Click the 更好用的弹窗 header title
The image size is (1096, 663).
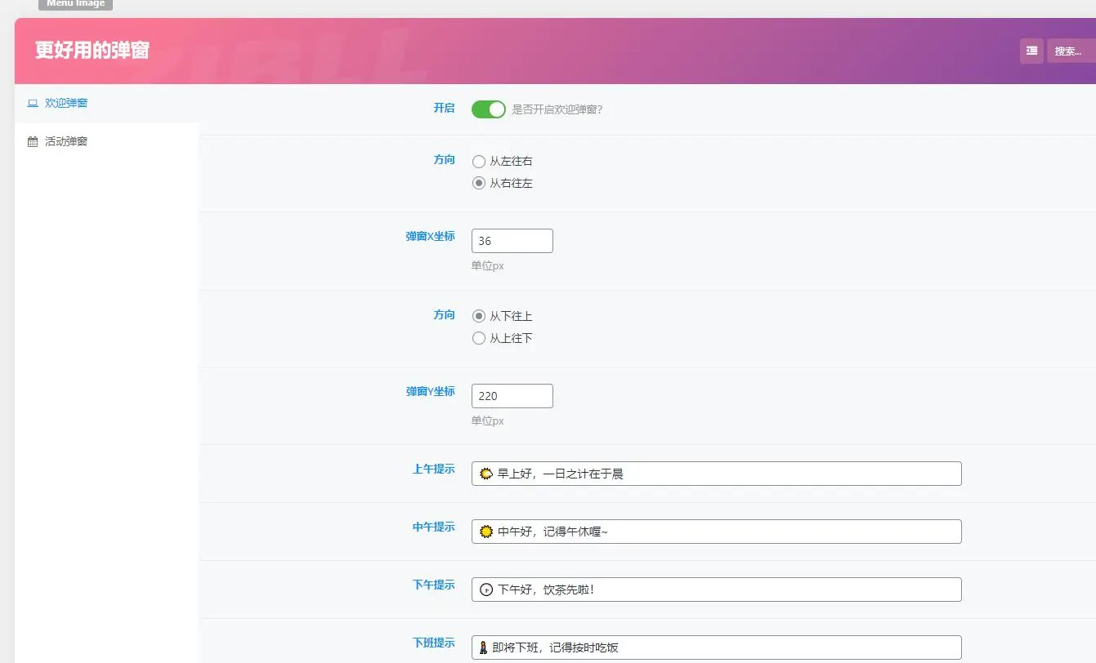tap(92, 51)
